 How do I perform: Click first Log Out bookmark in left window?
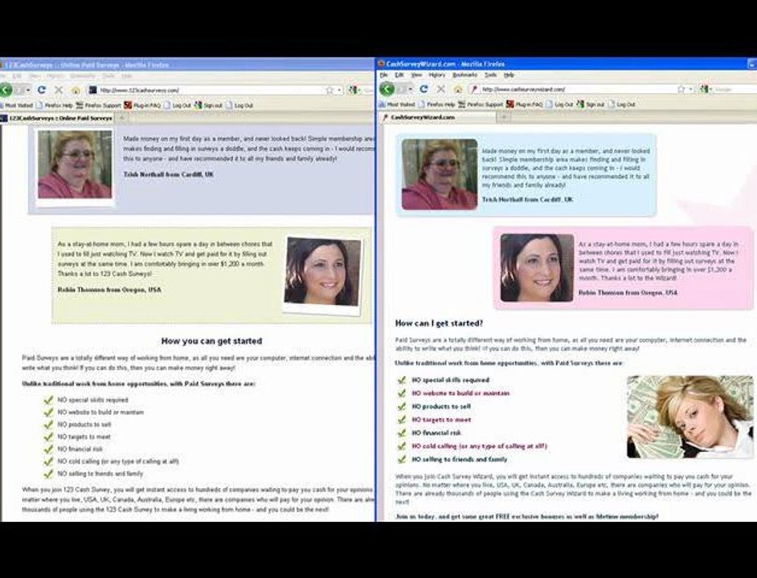[x=178, y=105]
